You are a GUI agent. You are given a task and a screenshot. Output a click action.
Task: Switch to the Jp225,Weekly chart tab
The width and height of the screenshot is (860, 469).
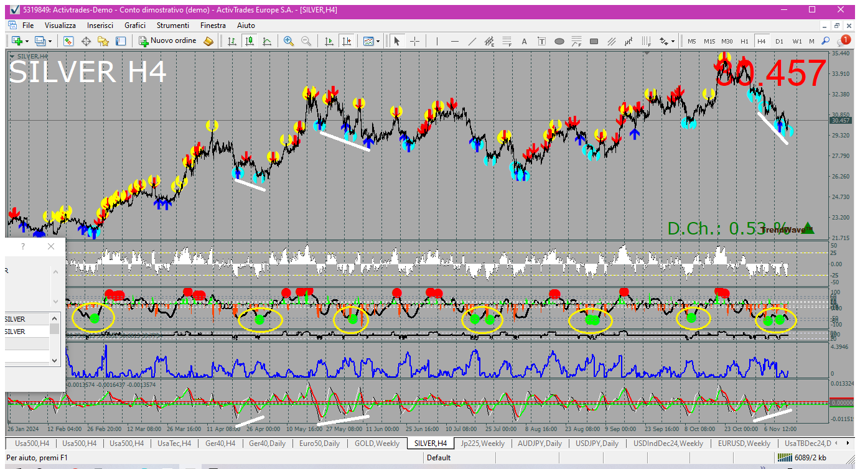click(x=483, y=443)
